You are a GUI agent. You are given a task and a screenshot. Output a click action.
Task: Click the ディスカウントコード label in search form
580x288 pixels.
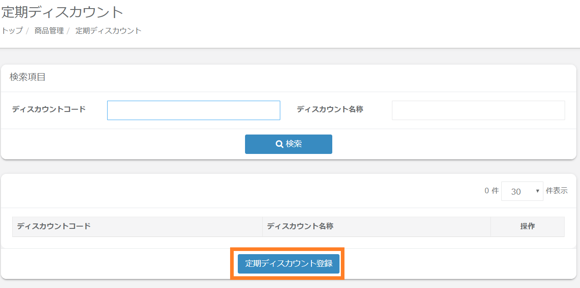point(49,109)
